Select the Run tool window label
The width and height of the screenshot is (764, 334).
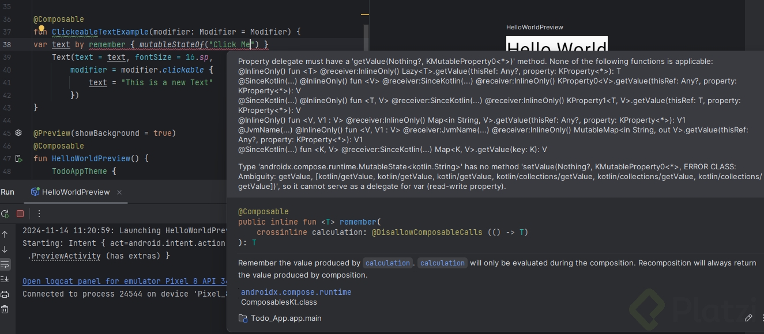[x=7, y=192]
